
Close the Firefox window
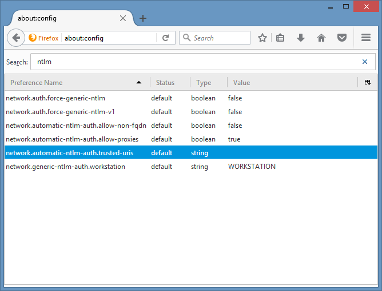(366, 6)
